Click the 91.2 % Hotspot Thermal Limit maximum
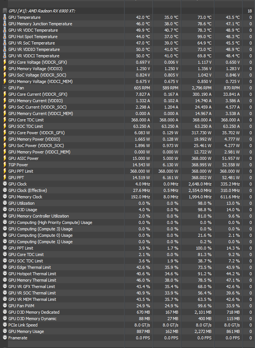Screen dimensions: 255x348 (205, 274)
